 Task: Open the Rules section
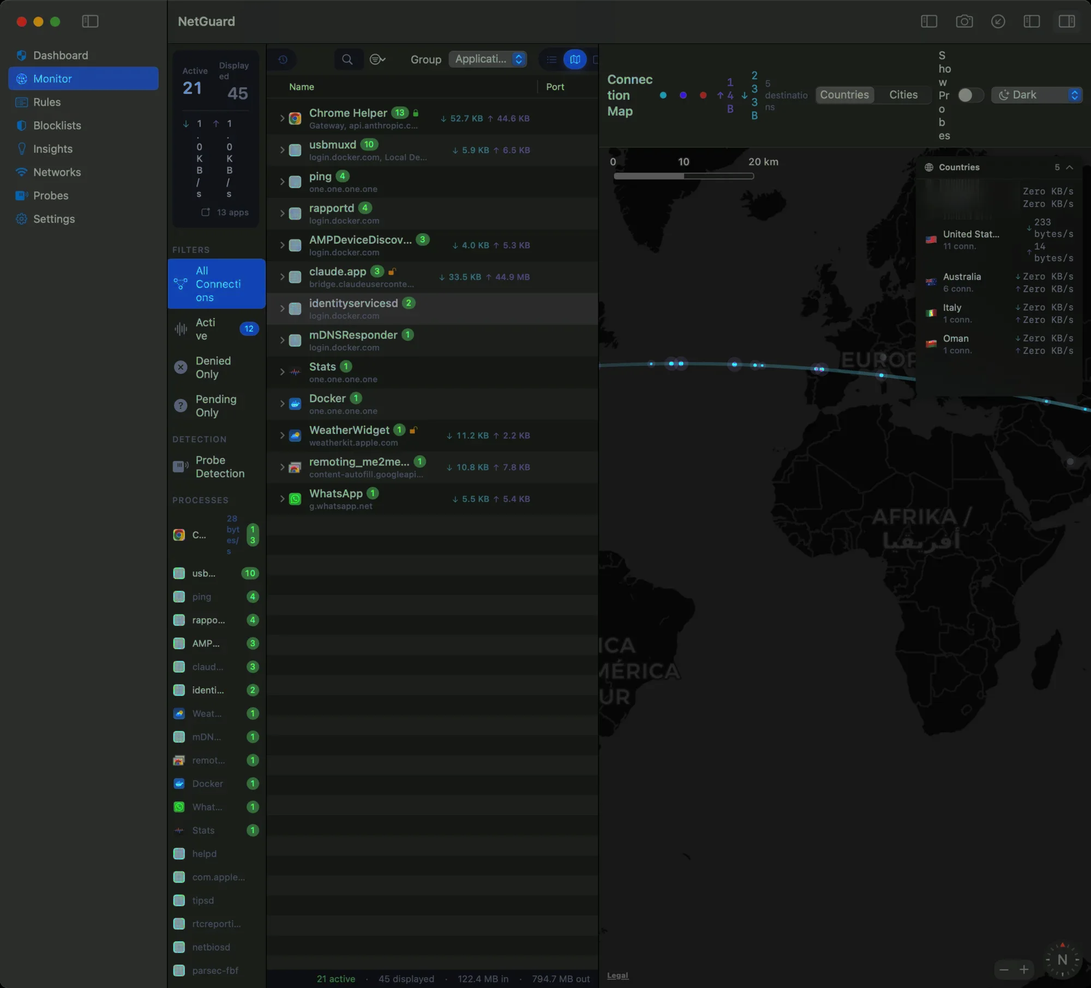[x=83, y=102]
